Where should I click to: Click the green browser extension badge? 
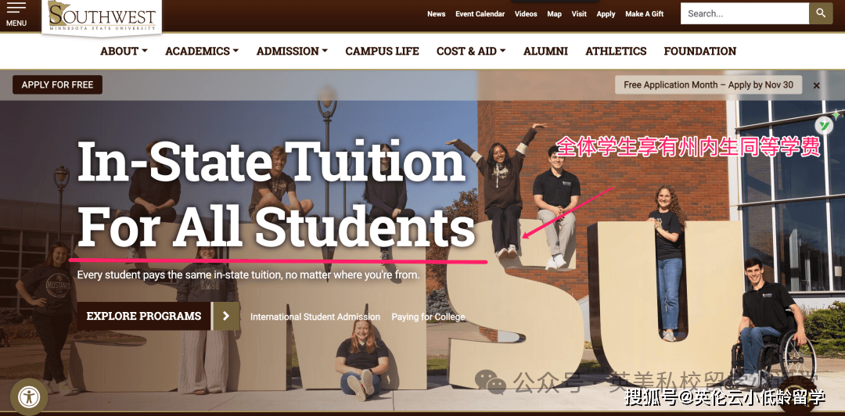click(x=824, y=126)
